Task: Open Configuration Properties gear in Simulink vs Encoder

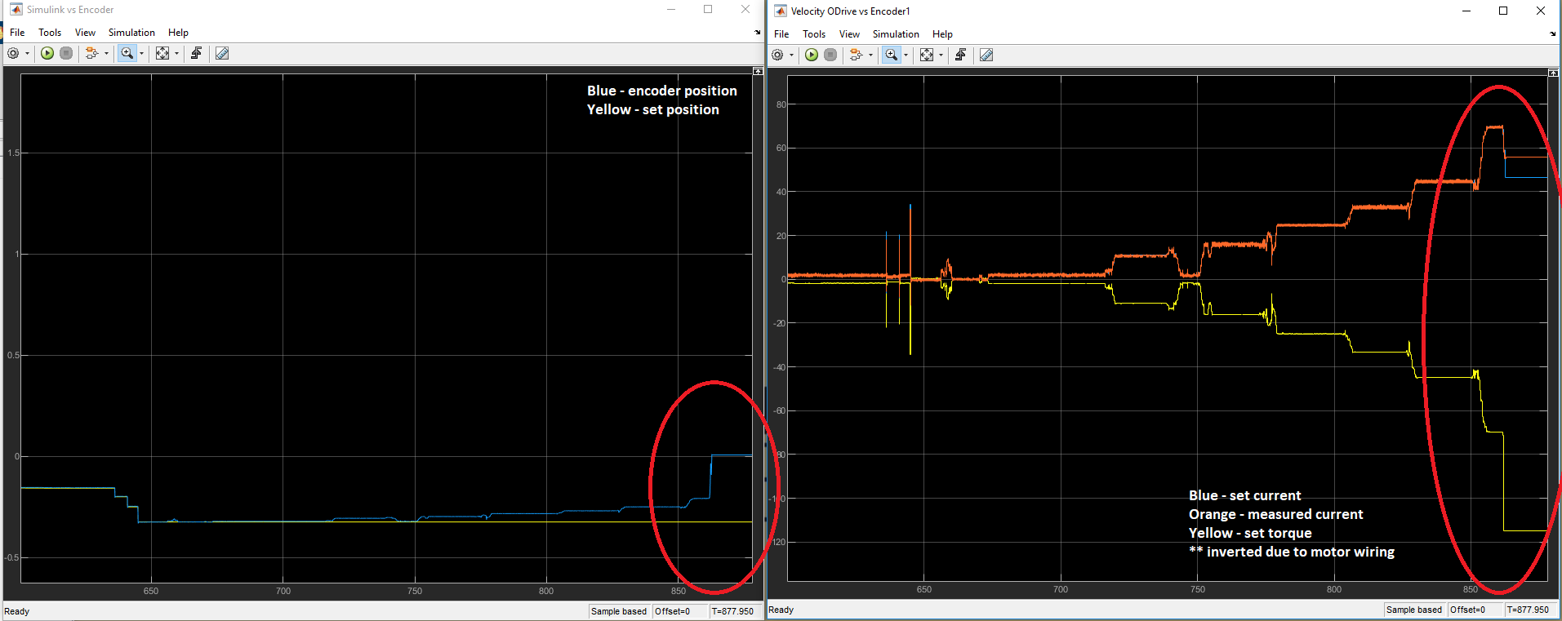Action: (x=13, y=53)
